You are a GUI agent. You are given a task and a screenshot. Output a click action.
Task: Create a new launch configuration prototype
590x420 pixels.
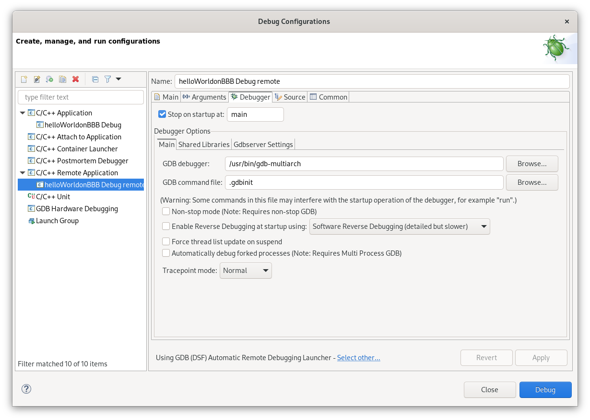[37, 79]
